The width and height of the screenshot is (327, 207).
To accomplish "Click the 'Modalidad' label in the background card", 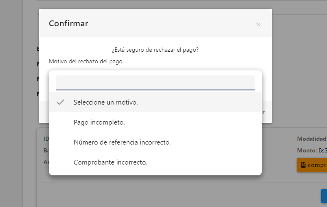I will click(312, 139).
